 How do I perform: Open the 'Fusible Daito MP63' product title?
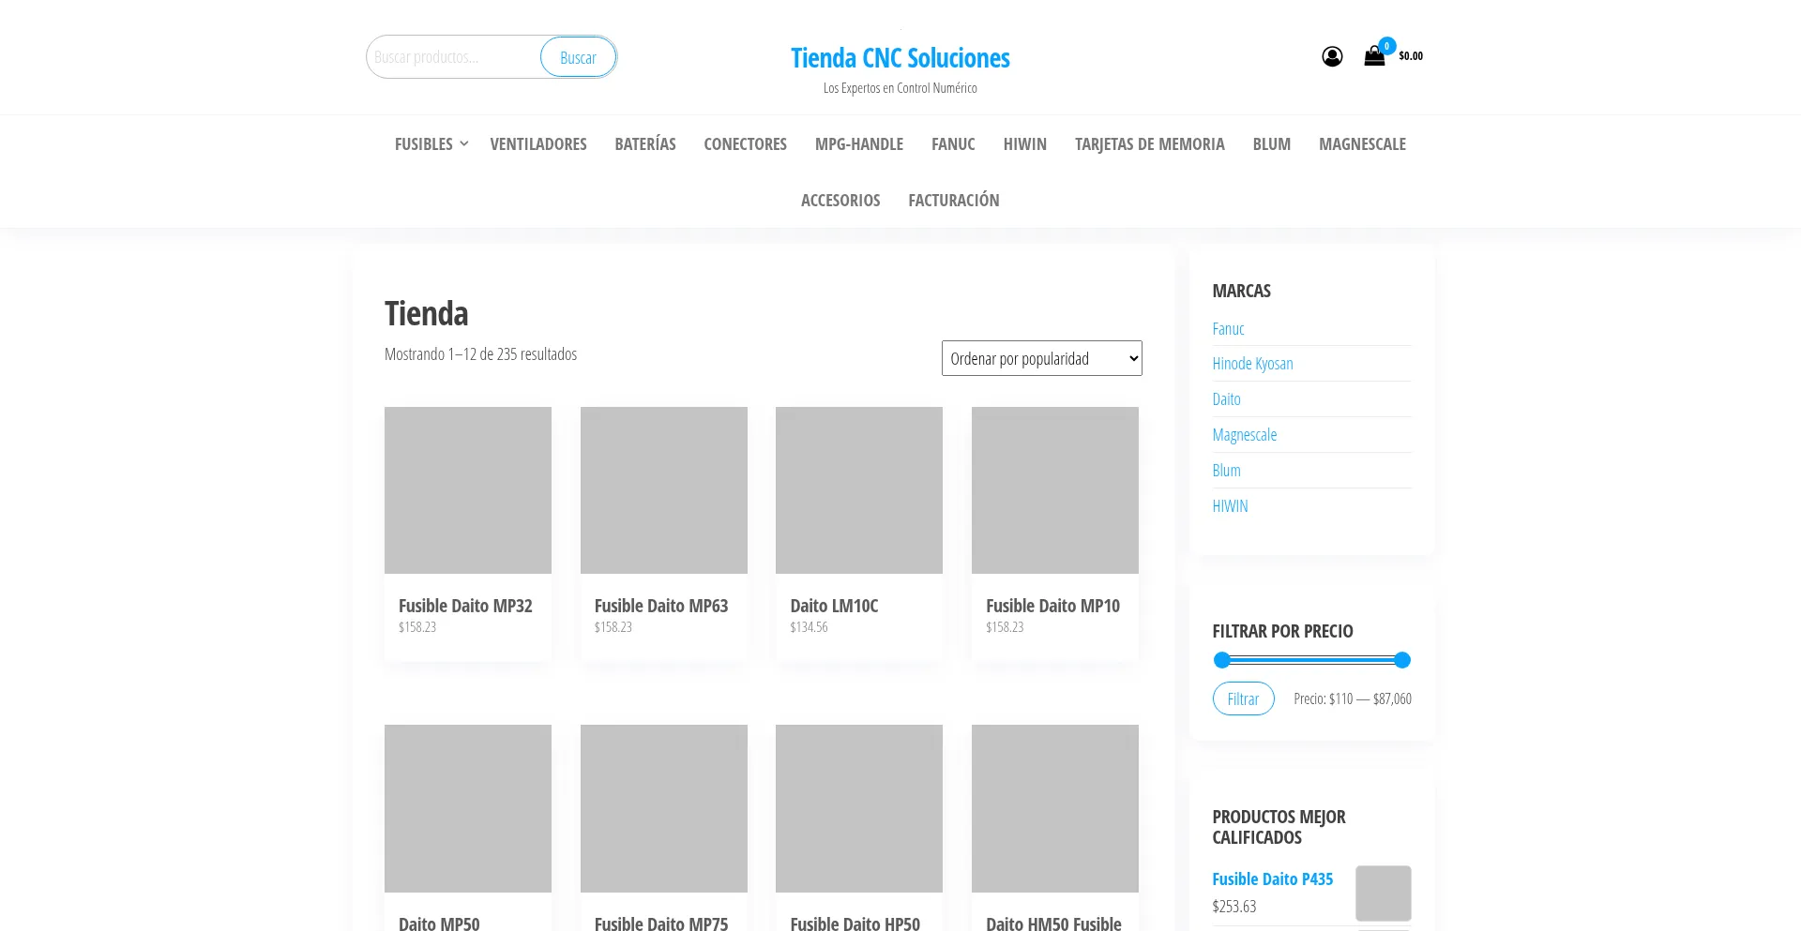(x=661, y=606)
